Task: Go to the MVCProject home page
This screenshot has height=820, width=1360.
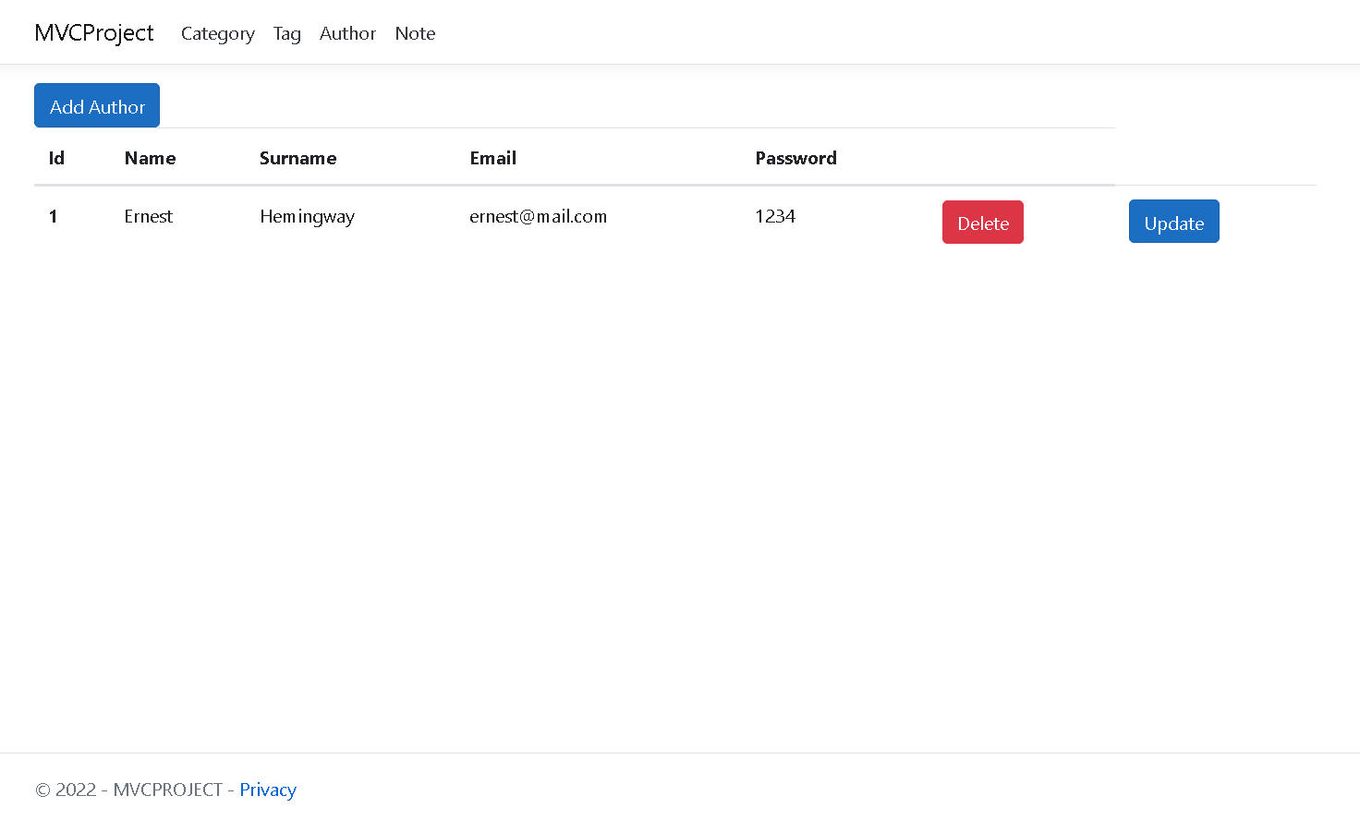Action: tap(93, 31)
